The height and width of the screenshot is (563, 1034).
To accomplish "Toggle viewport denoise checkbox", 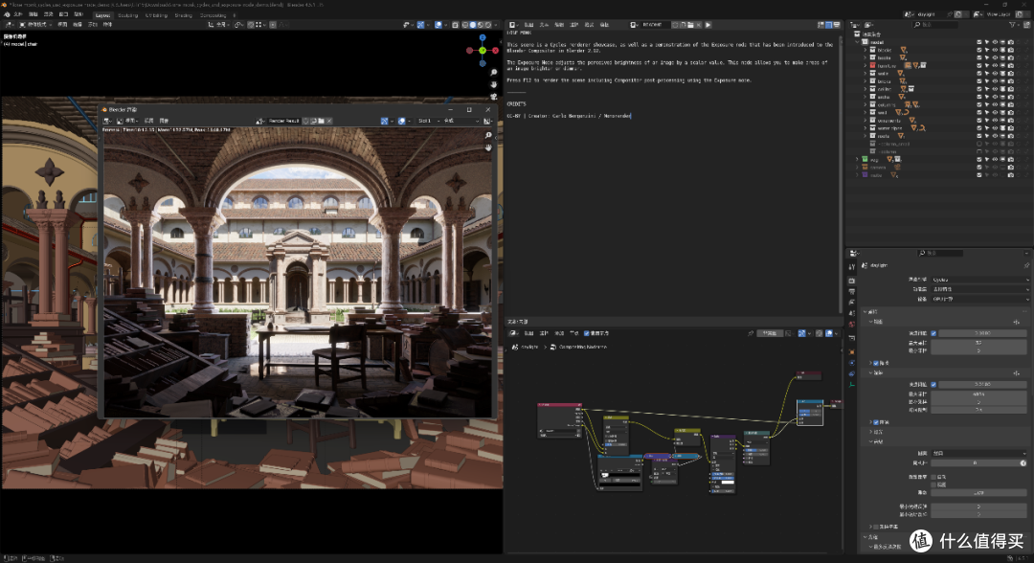I will coord(876,363).
